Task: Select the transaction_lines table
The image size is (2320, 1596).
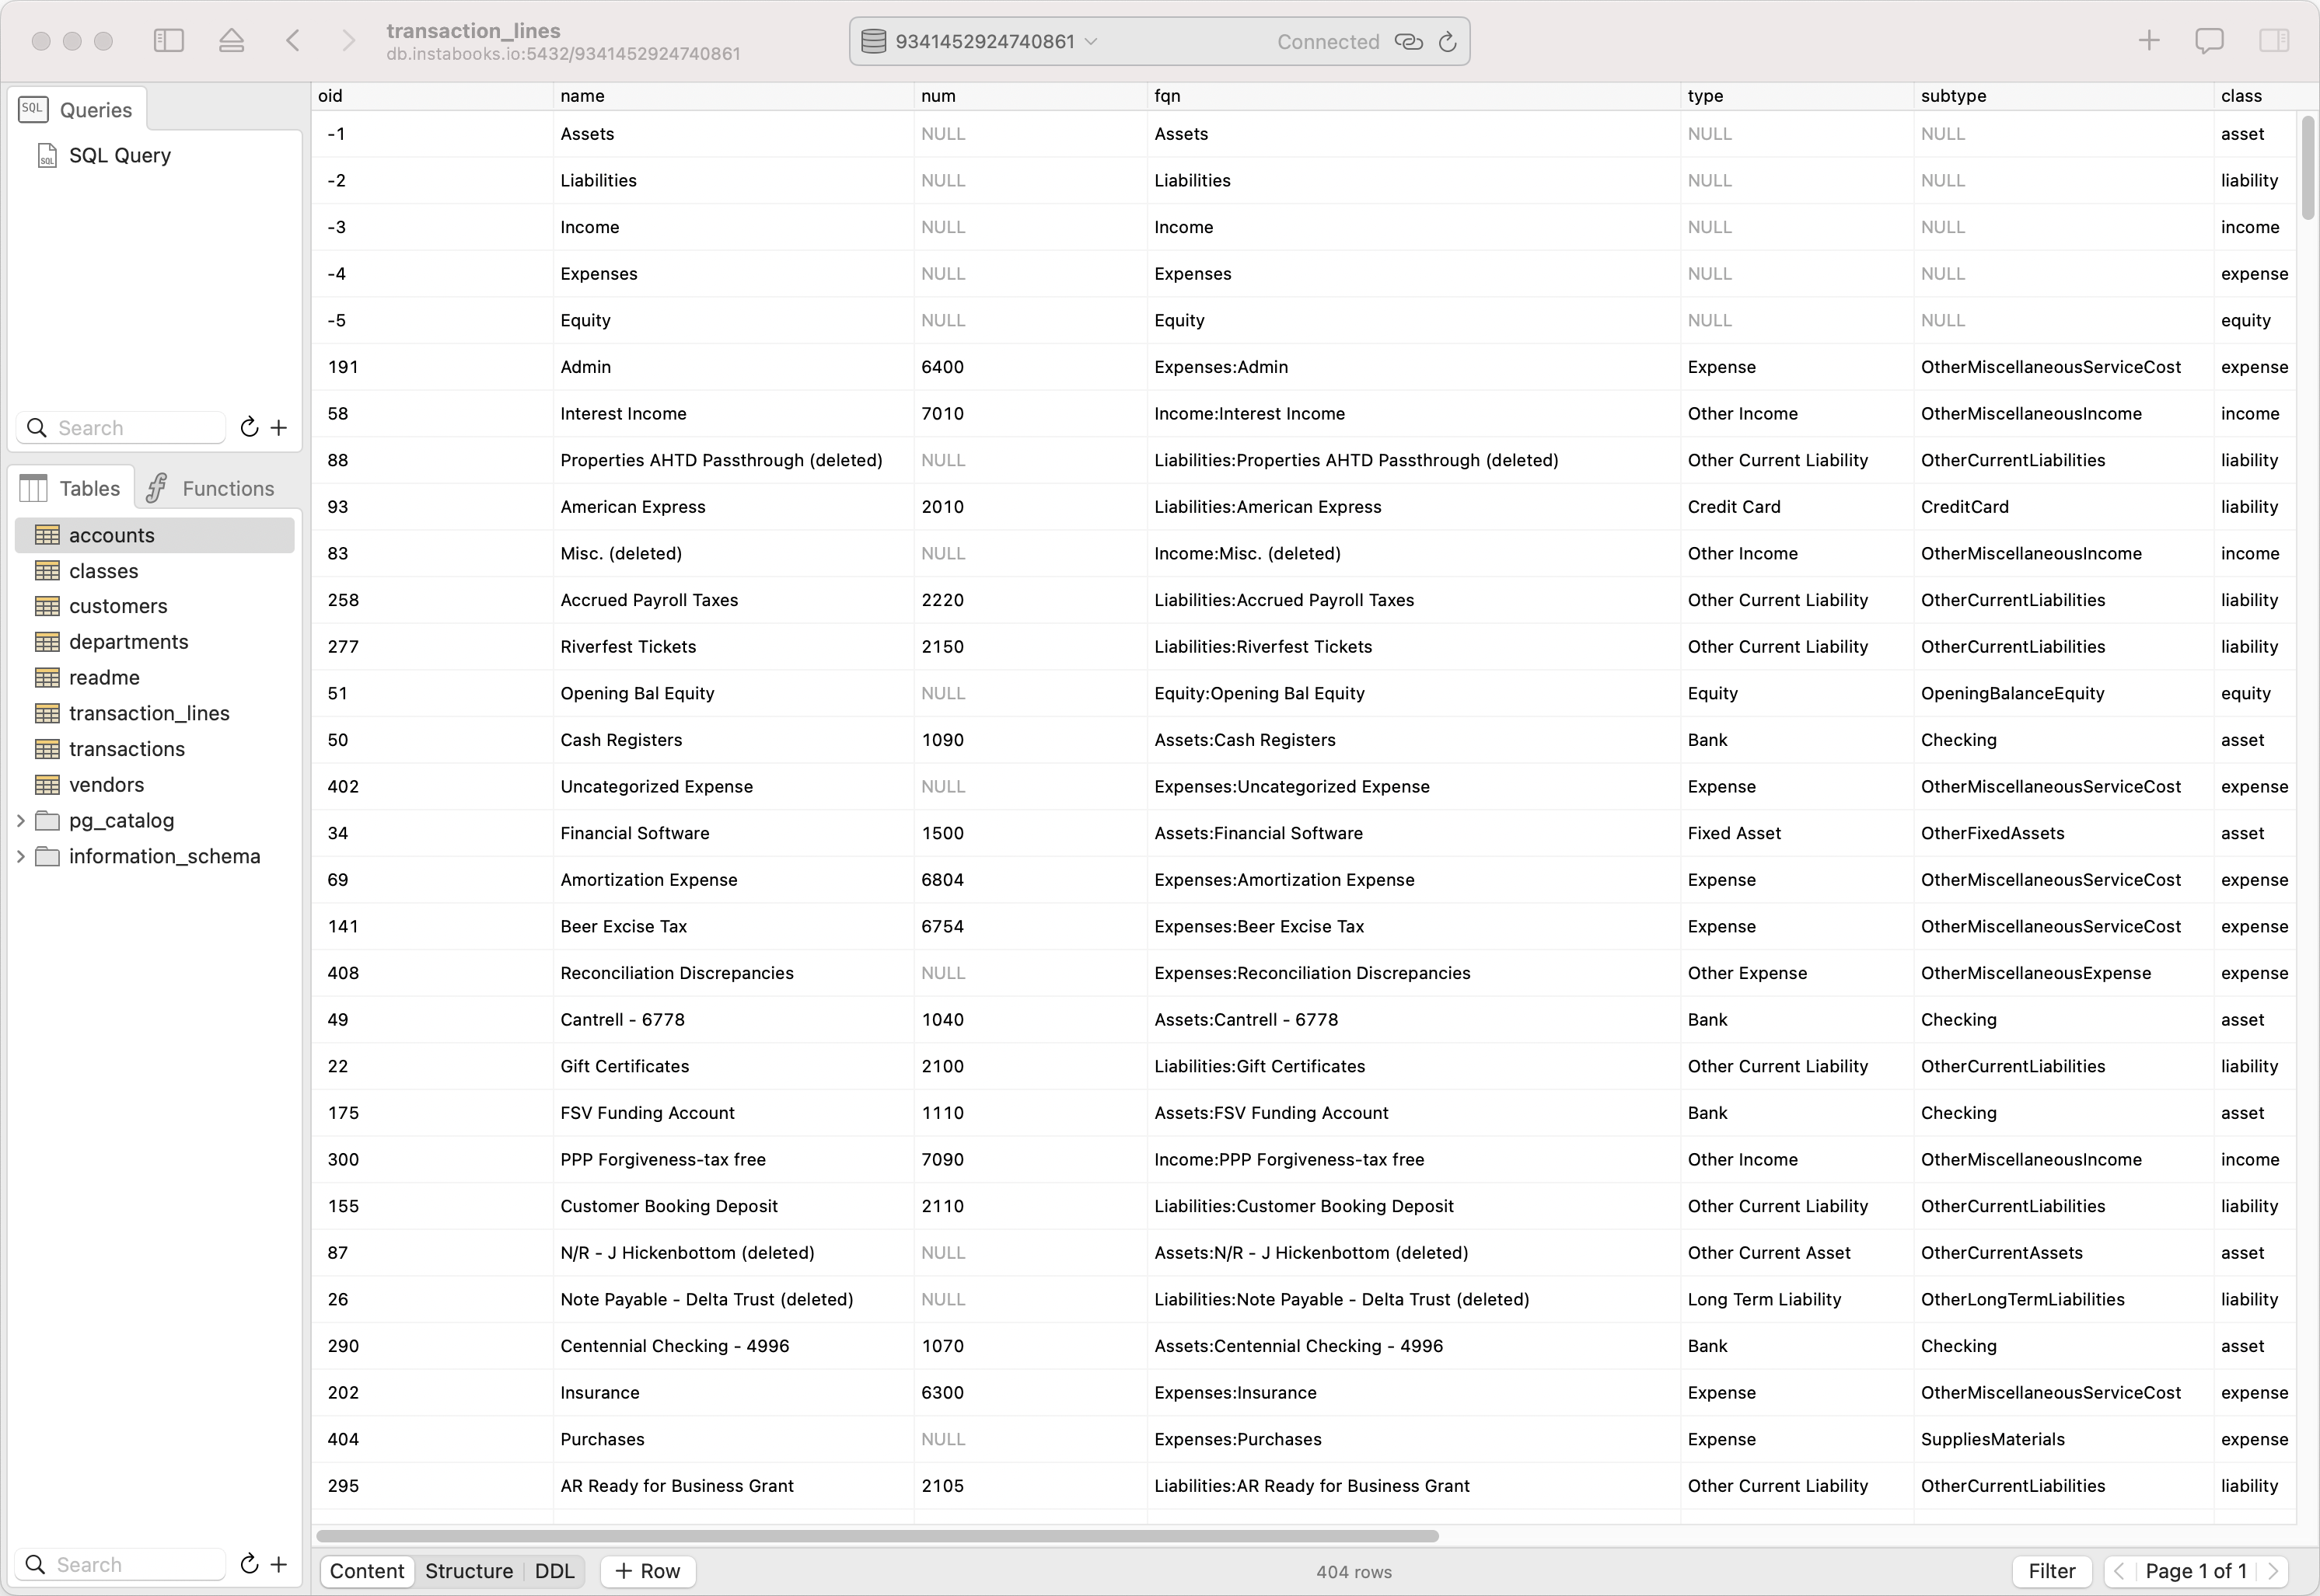Action: coord(148,714)
